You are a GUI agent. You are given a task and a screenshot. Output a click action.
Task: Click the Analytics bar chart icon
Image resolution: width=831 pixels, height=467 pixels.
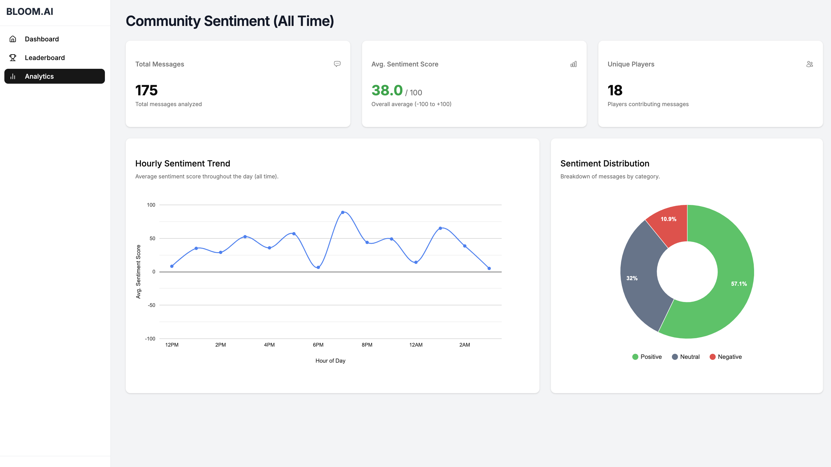(x=13, y=76)
